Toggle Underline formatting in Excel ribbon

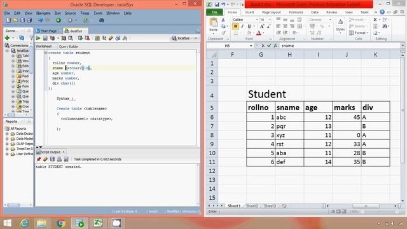[x=249, y=26]
